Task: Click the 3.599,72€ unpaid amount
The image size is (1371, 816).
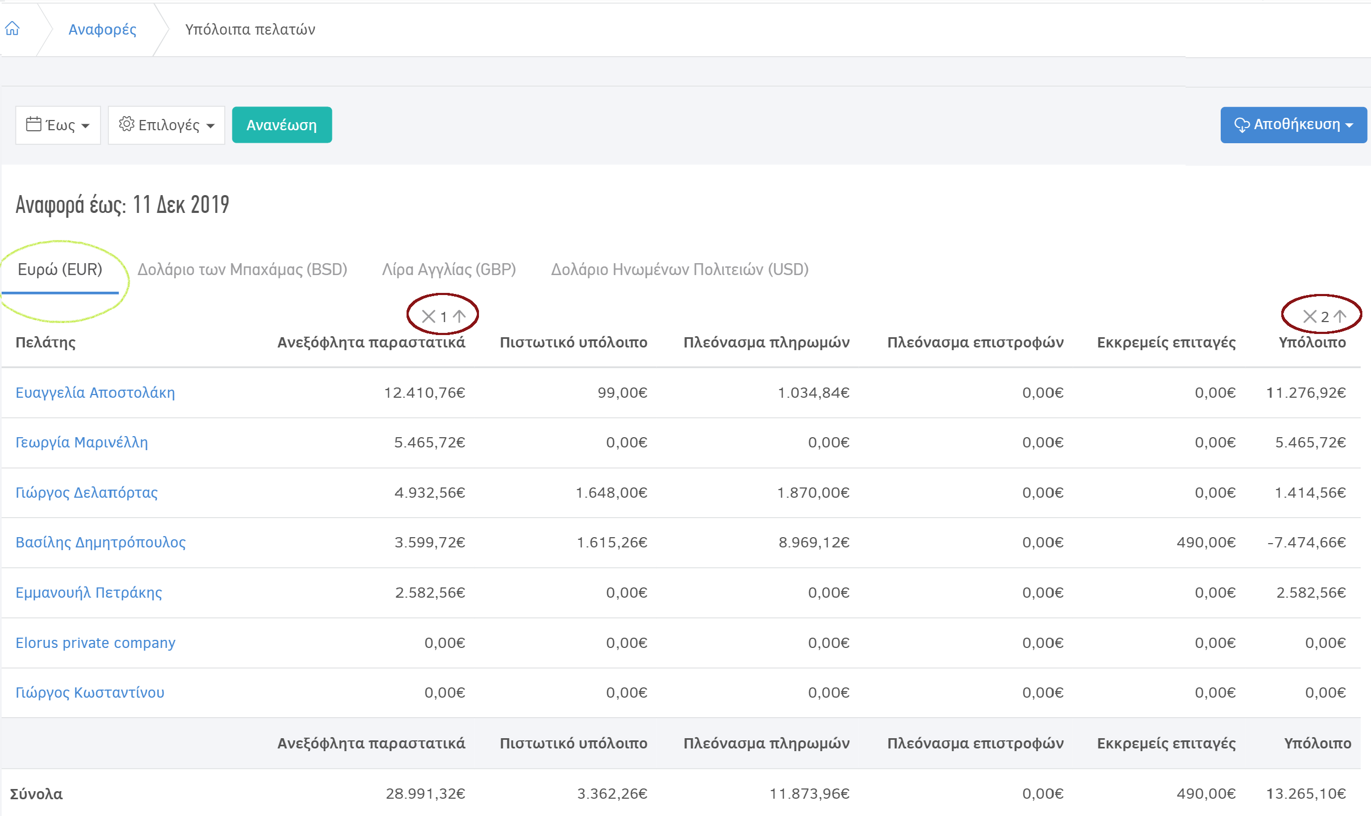Action: click(430, 543)
